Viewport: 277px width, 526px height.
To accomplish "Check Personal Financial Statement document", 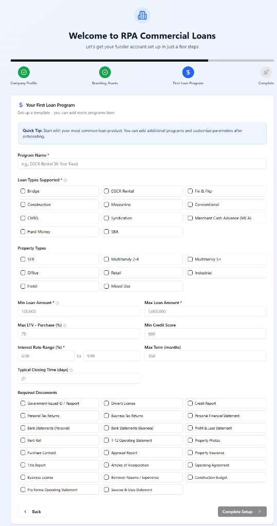I will coord(190,416).
